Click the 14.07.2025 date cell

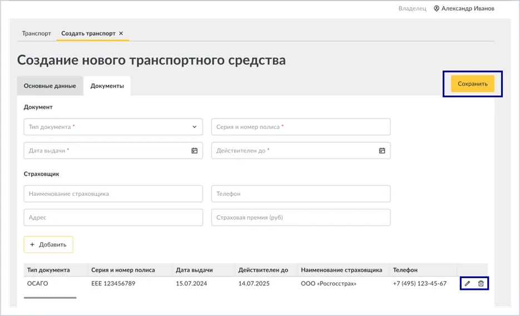coord(254,284)
